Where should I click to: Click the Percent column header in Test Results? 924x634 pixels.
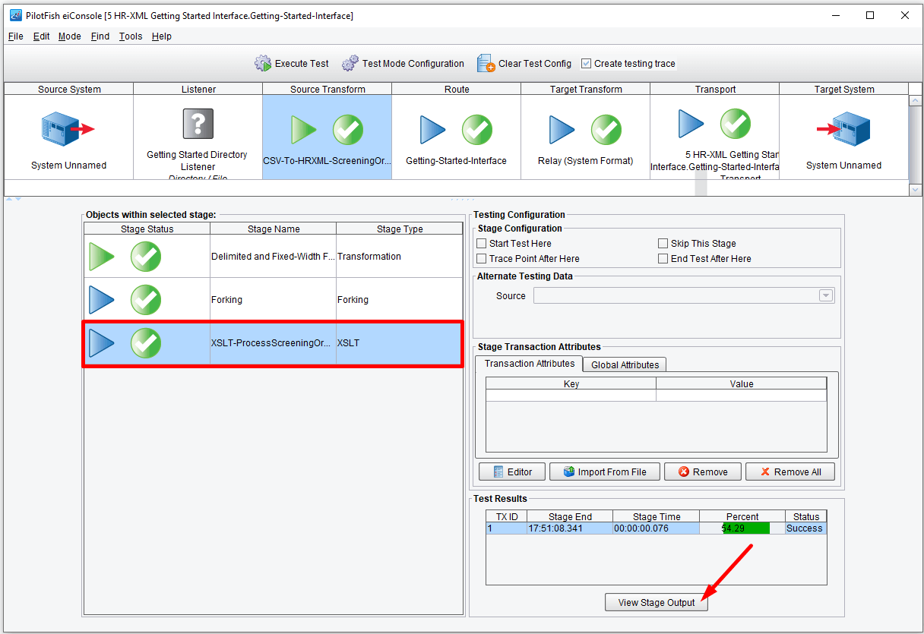(742, 516)
